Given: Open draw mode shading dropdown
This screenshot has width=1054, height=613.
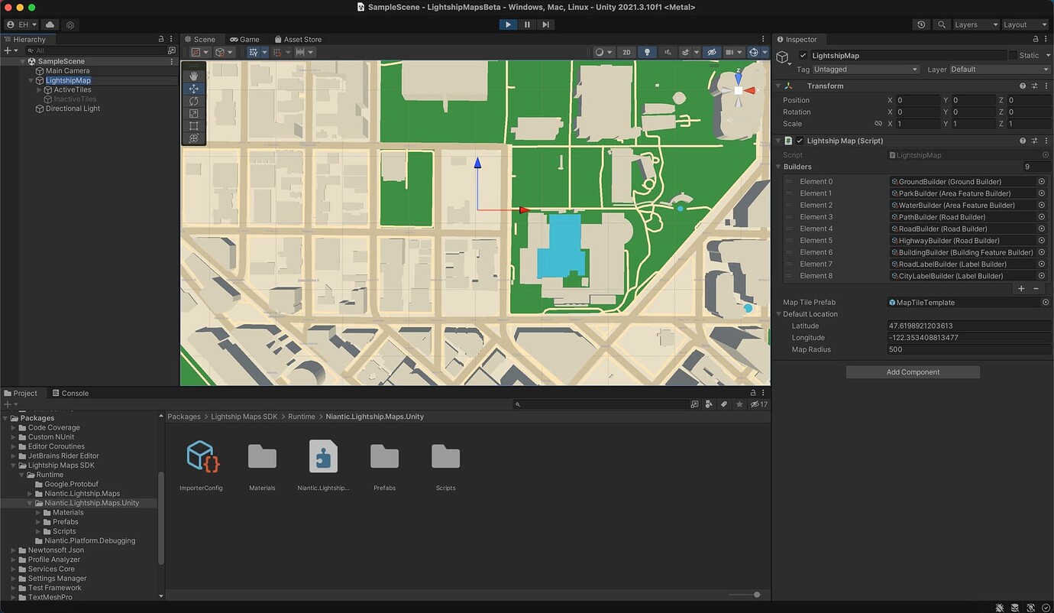Looking at the screenshot, I should (603, 52).
